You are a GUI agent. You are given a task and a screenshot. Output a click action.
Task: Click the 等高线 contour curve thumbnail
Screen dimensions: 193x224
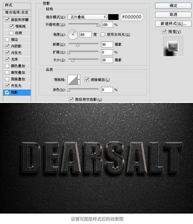pos(73,80)
